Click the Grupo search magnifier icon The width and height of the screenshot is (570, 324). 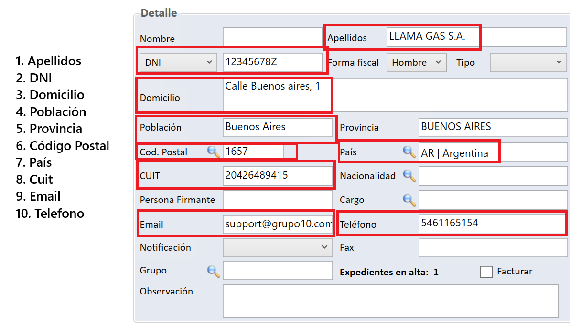tap(213, 271)
